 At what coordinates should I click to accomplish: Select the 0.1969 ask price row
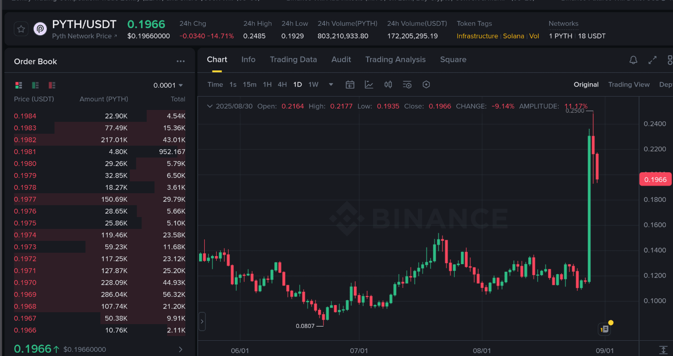100,295
